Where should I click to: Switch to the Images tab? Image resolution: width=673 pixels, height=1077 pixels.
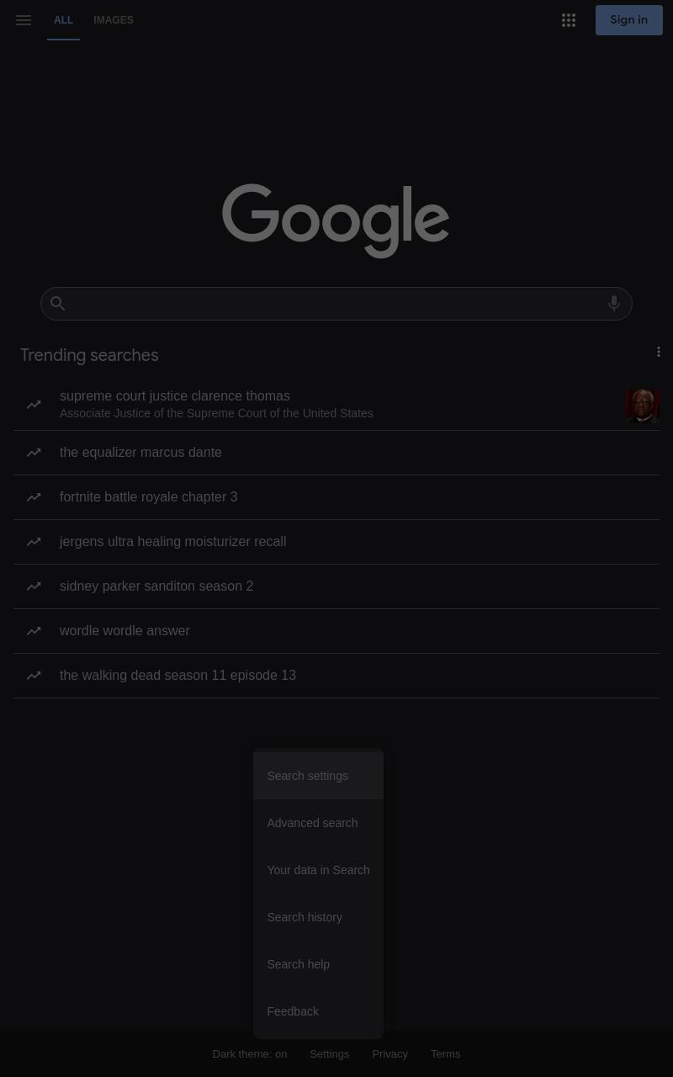coord(114,20)
